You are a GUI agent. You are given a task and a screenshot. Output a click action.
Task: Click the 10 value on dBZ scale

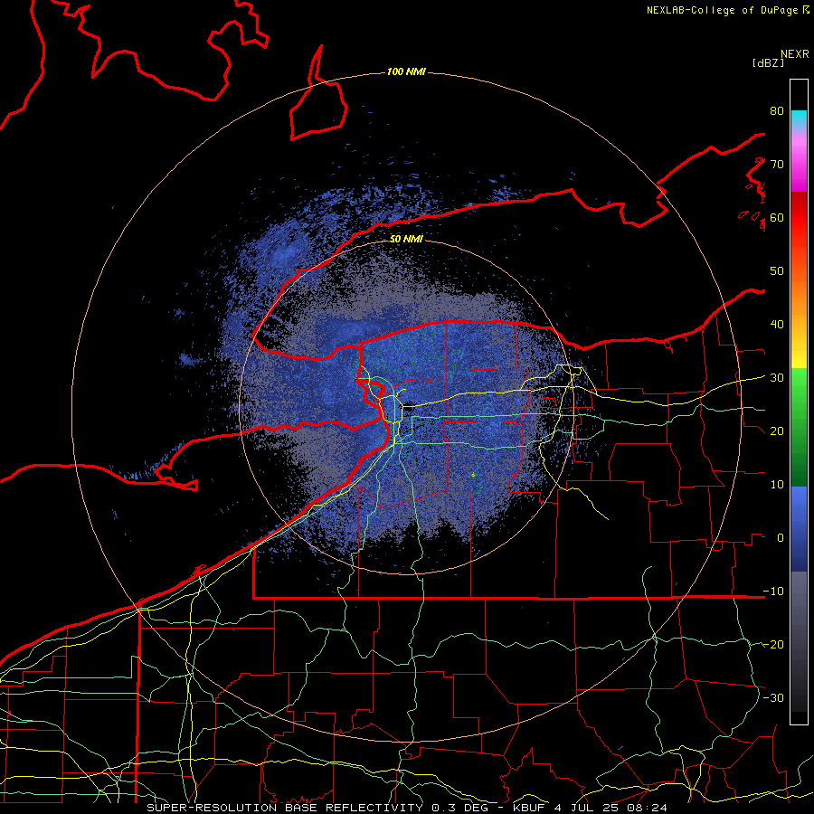[x=777, y=485]
